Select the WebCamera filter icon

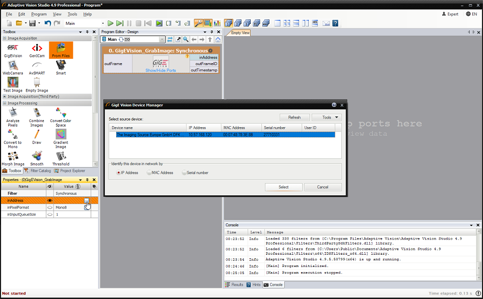[x=13, y=67]
